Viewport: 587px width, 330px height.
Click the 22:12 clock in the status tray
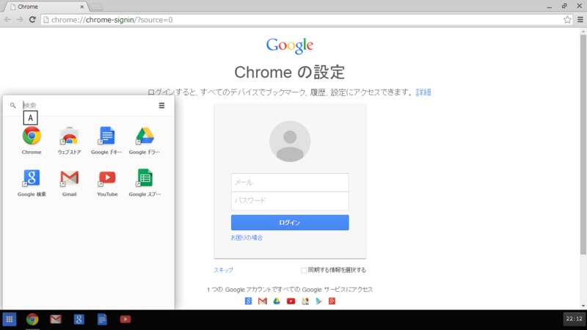tap(574, 319)
